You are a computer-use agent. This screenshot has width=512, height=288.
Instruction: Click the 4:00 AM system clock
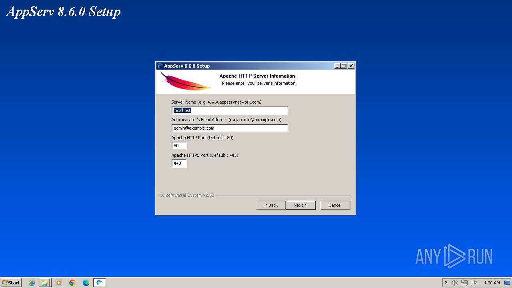click(x=492, y=283)
